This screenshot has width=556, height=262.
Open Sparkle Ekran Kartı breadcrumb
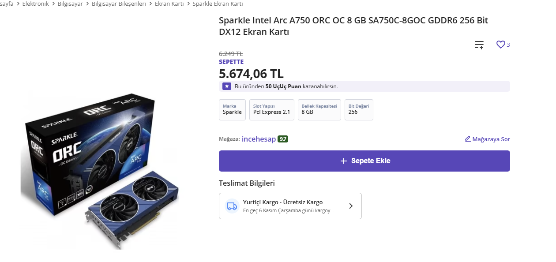218,4
